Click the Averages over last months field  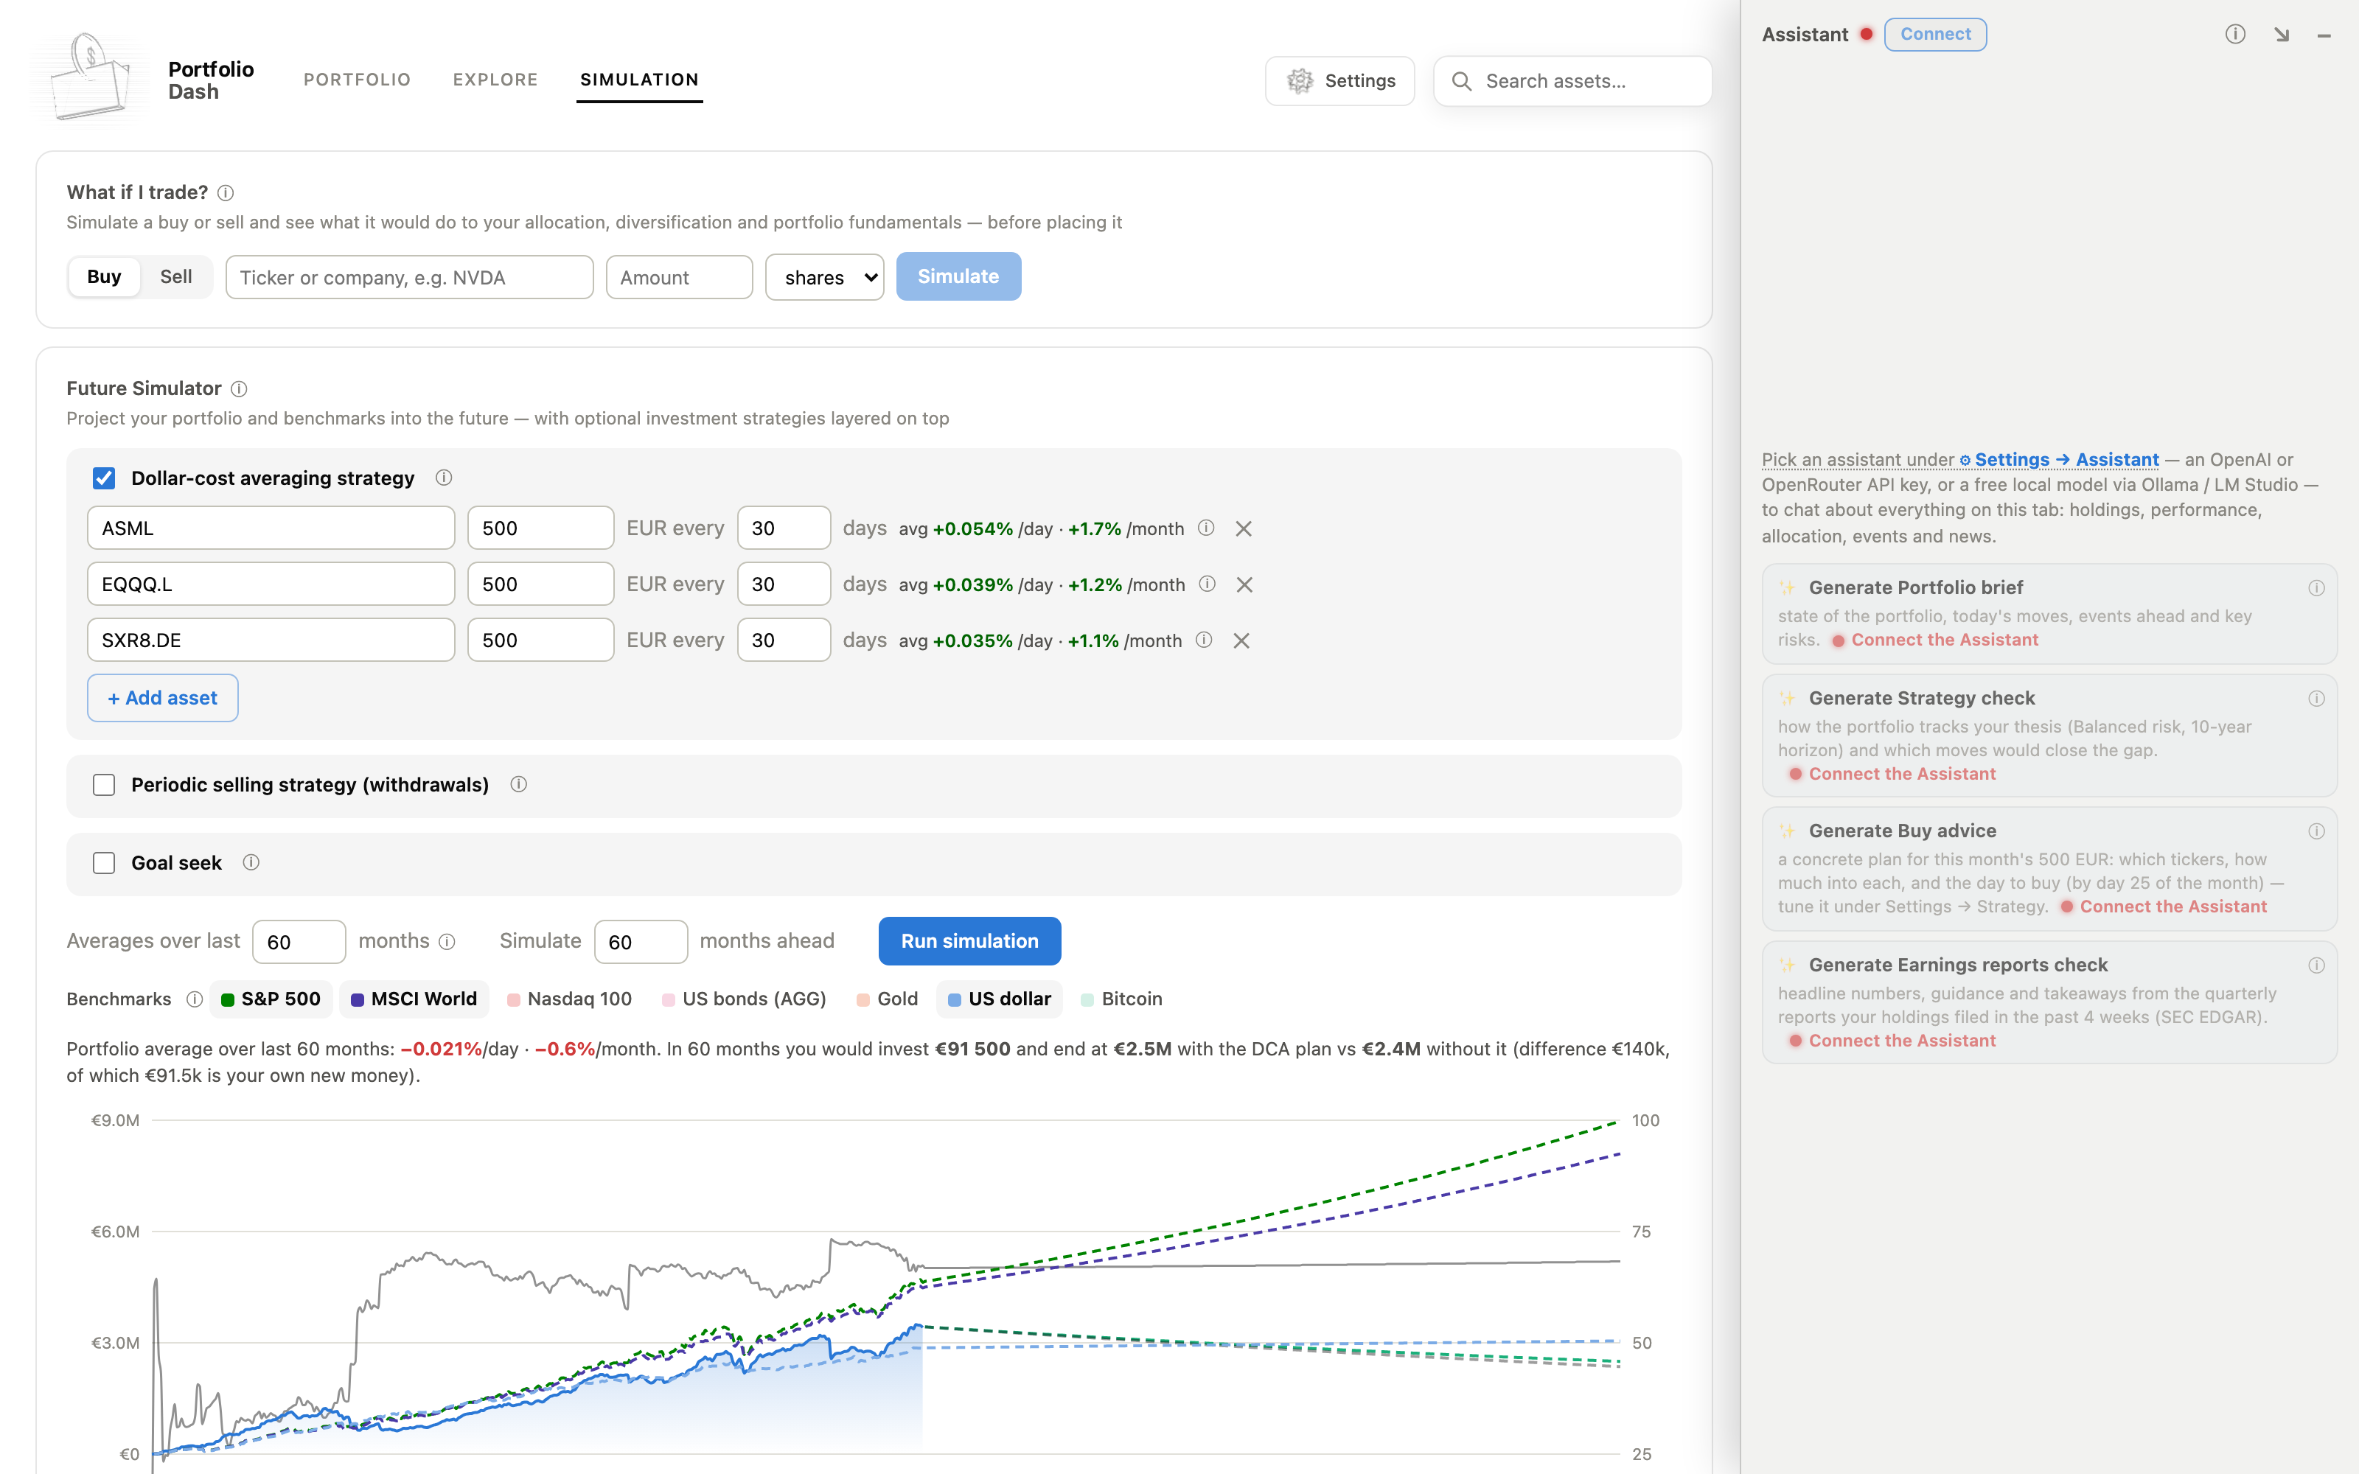coord(299,942)
